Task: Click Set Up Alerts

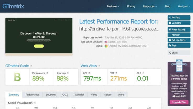Action: pyautogui.click(x=179, y=40)
